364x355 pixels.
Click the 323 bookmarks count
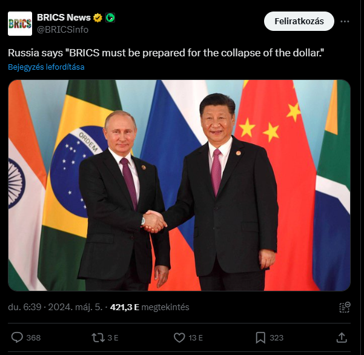[276, 338]
